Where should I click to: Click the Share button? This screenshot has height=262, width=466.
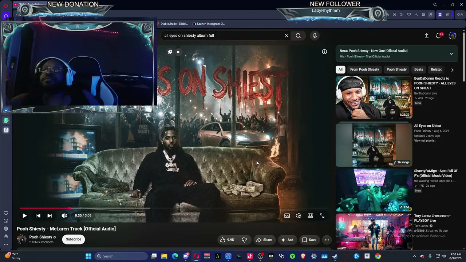(264, 240)
